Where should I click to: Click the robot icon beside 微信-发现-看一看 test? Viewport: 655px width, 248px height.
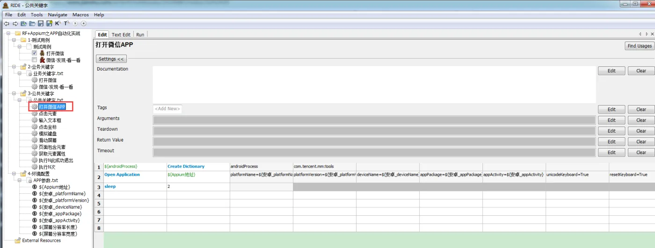click(x=42, y=60)
